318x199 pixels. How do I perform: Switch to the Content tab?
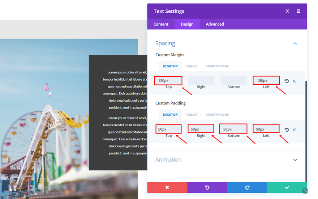(x=161, y=24)
